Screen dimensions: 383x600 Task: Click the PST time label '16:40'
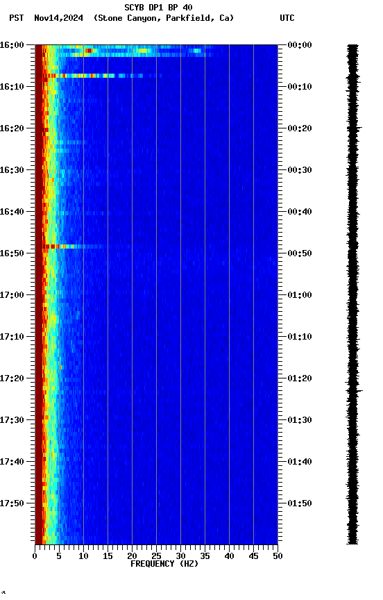[x=12, y=212]
